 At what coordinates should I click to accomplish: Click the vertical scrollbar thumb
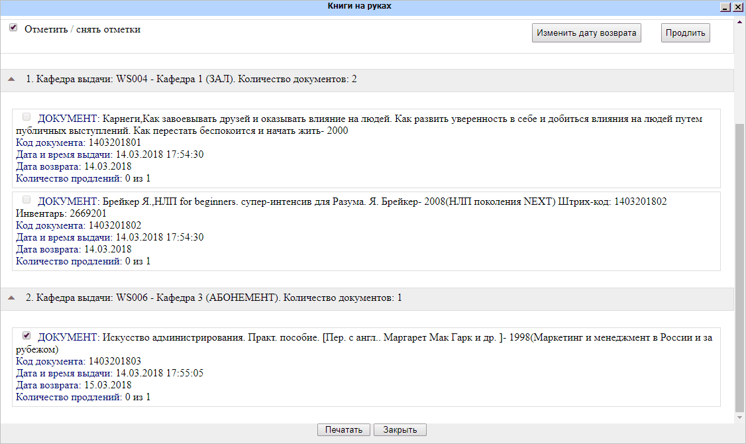pyautogui.click(x=739, y=265)
